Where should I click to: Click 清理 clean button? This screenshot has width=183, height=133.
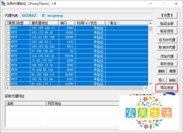pos(172,71)
